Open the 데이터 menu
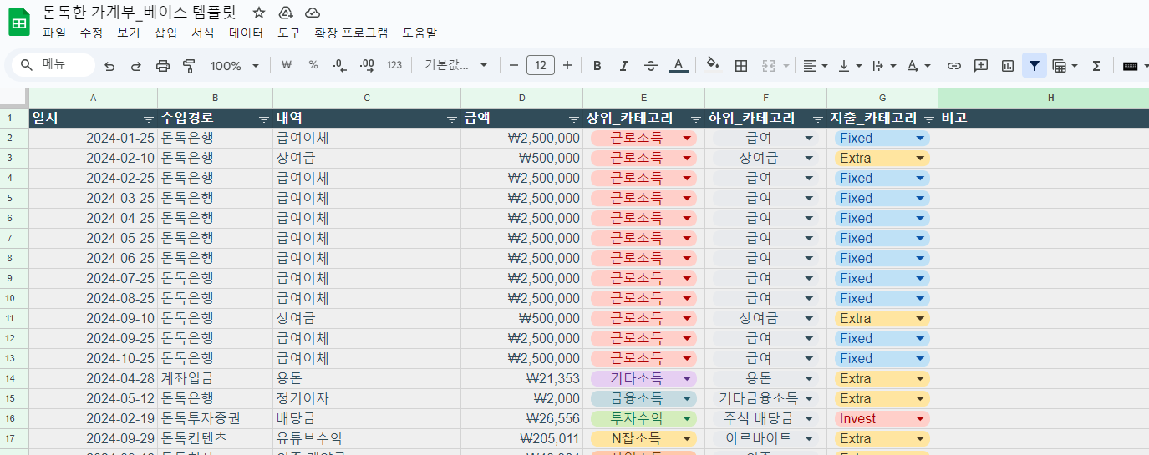 coord(246,33)
